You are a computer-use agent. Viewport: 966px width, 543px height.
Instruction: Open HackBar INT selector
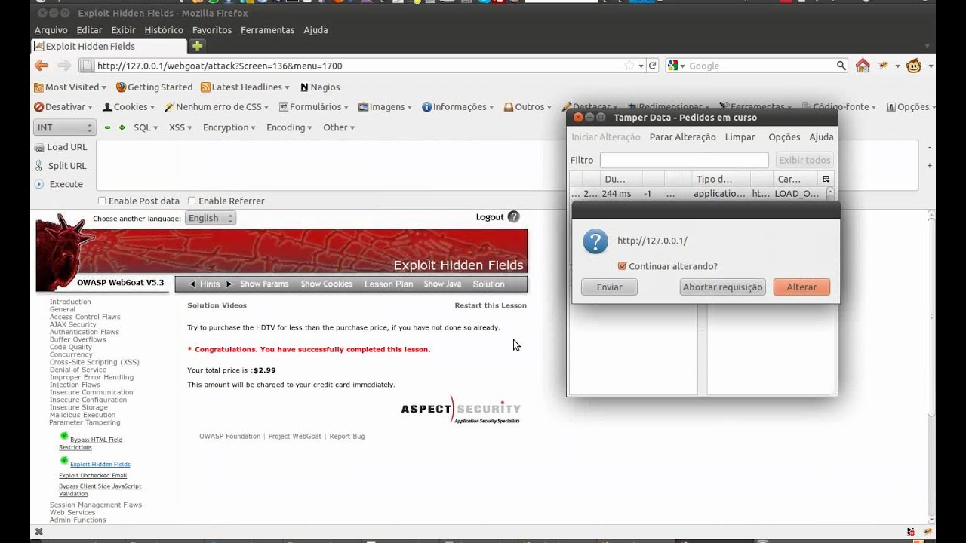tap(64, 127)
